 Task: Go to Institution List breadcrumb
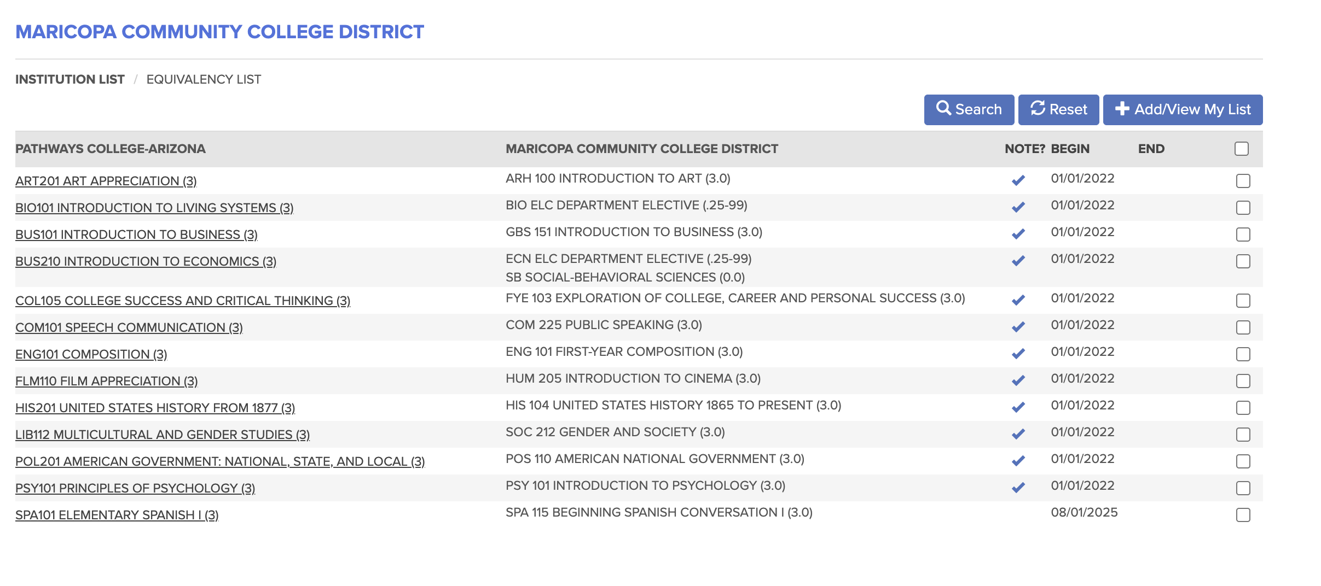point(70,79)
